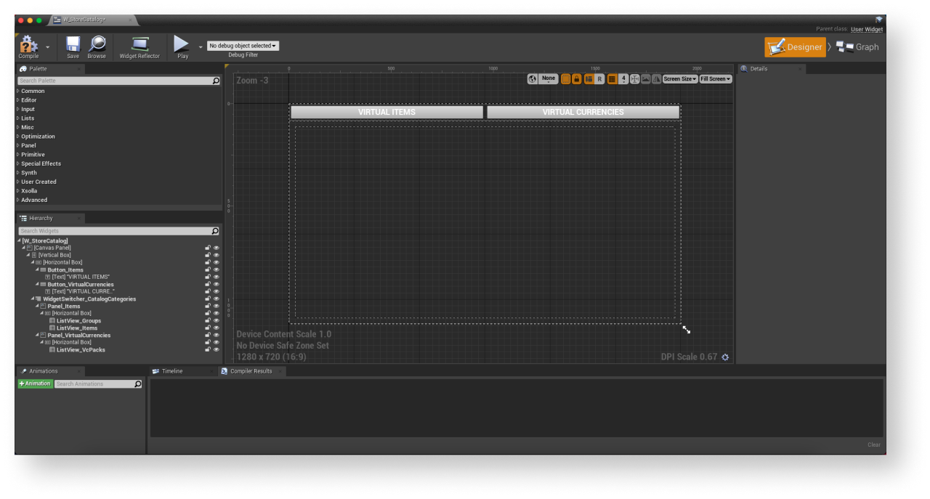
Task: Lock the Panel_Items widget
Action: [x=208, y=306]
